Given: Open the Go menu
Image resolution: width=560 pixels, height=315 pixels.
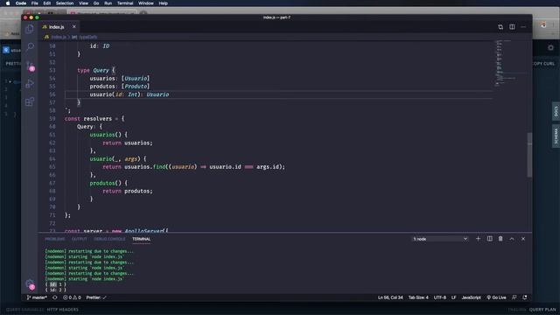Looking at the screenshot, I should (x=96, y=3).
